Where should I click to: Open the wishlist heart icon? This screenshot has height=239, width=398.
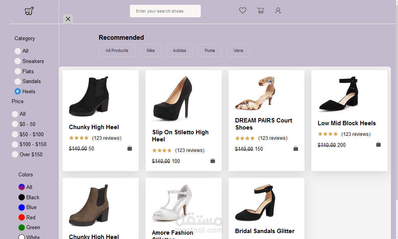[x=243, y=11]
